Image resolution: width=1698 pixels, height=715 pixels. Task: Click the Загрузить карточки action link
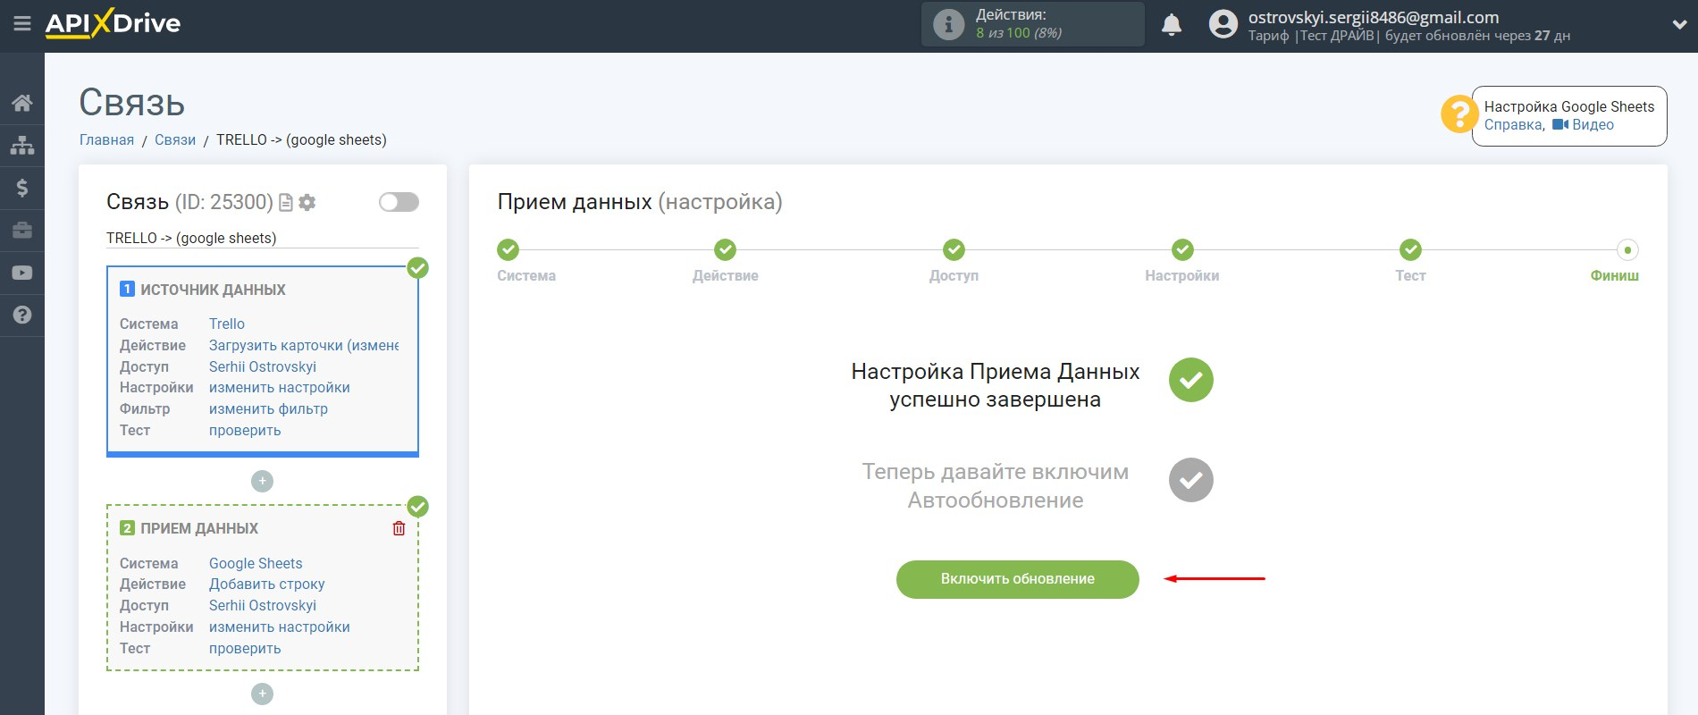click(304, 345)
